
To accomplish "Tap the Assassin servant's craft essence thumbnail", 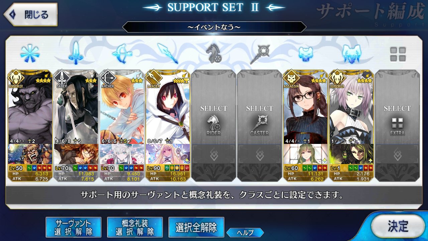I will pos(306,154).
